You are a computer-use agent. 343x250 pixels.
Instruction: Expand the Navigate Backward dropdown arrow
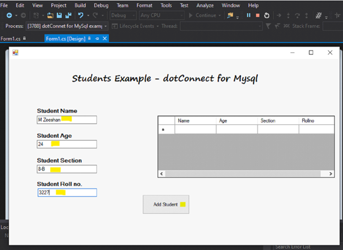pos(16,15)
